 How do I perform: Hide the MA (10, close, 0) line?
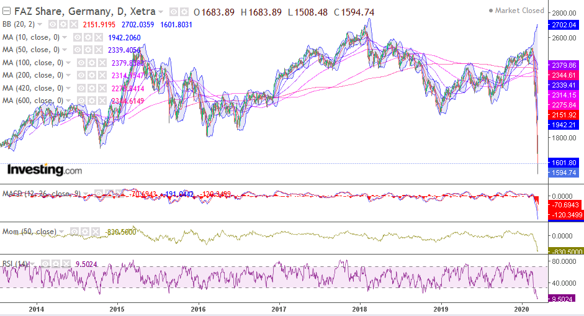pos(78,37)
